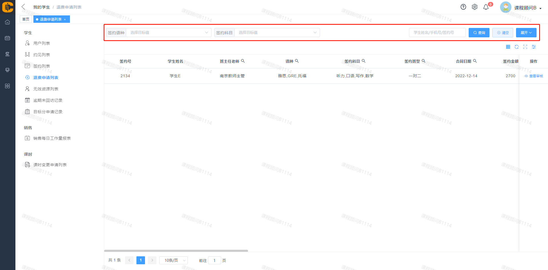Expand filters with 展开 button

(526, 33)
